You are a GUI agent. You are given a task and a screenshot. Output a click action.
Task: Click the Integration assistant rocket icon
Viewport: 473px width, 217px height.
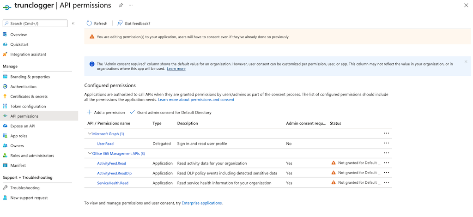point(5,54)
